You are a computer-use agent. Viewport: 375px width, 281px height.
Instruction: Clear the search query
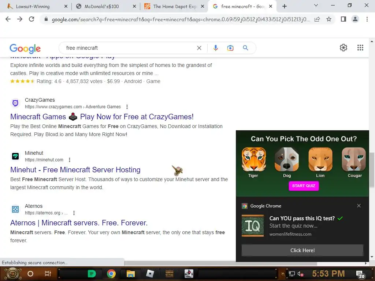point(199,48)
